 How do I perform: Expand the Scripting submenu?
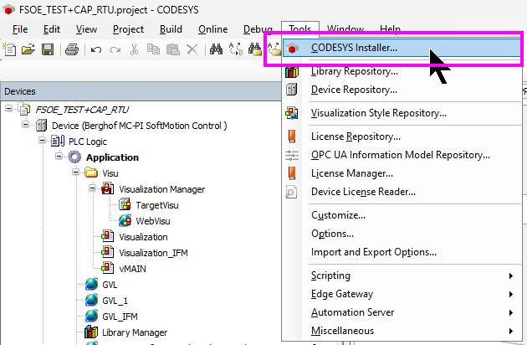click(511, 276)
